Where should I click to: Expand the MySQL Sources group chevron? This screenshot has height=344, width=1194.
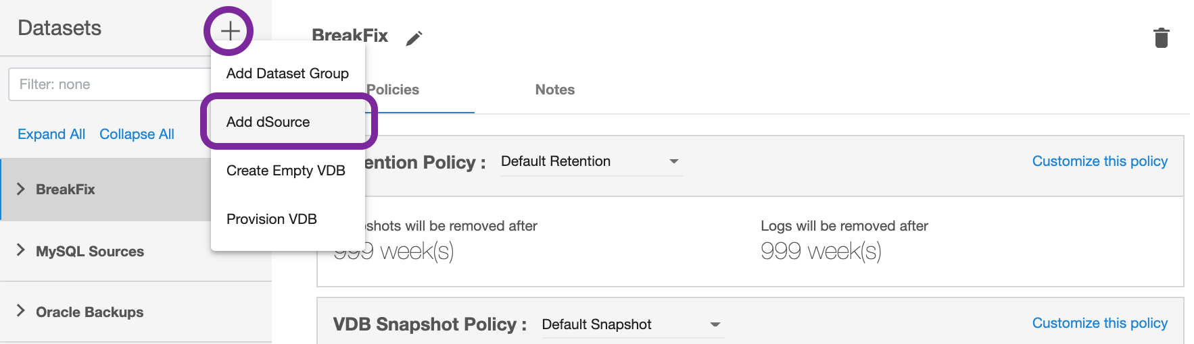pos(20,251)
